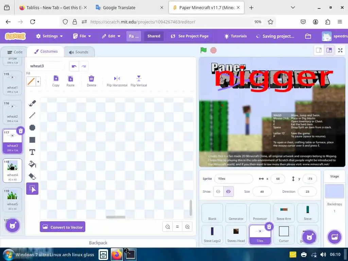Image resolution: width=348 pixels, height=261 pixels.
Task: Switch to large stage layout
Action: [x=329, y=50]
